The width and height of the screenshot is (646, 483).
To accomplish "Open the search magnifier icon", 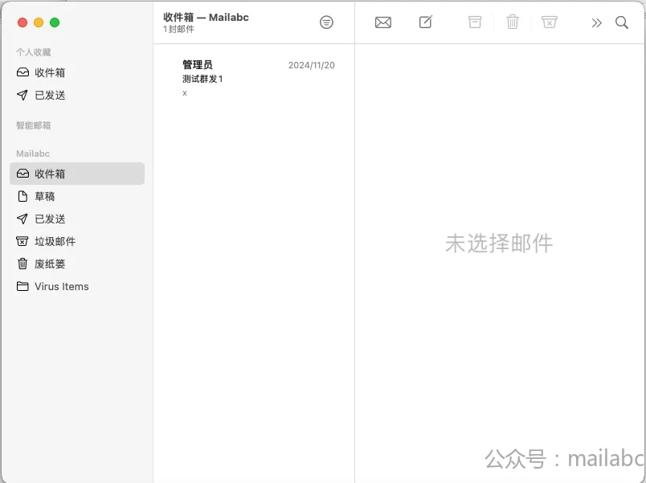I will (x=622, y=23).
